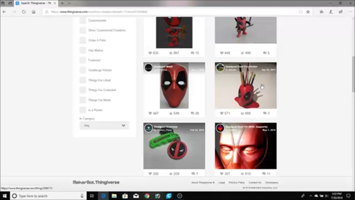Open the tab list chevron beside new tab
The image size is (355, 200).
[x=69, y=3]
